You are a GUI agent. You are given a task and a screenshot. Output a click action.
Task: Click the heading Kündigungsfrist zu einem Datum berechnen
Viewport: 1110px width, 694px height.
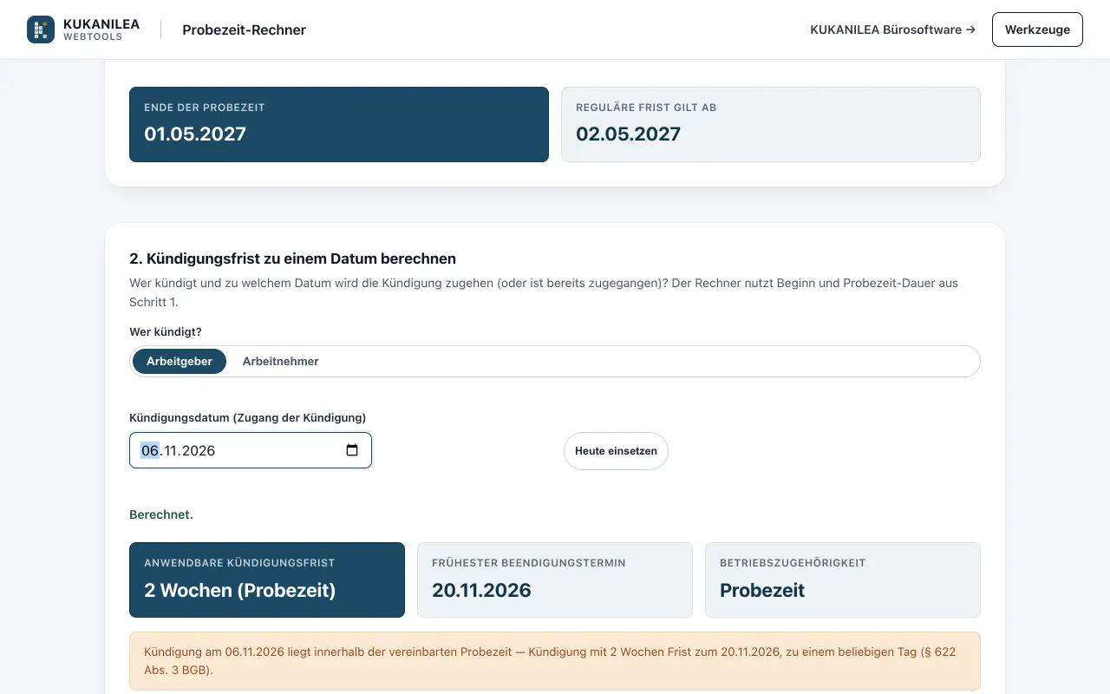point(292,259)
